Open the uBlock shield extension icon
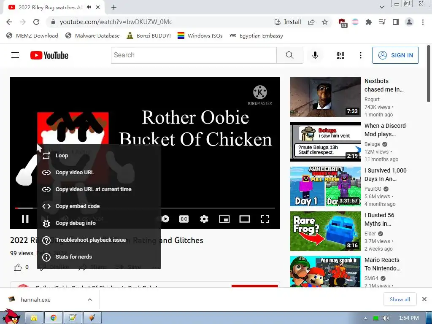Viewport: 432px width, 324px height. coord(343,22)
